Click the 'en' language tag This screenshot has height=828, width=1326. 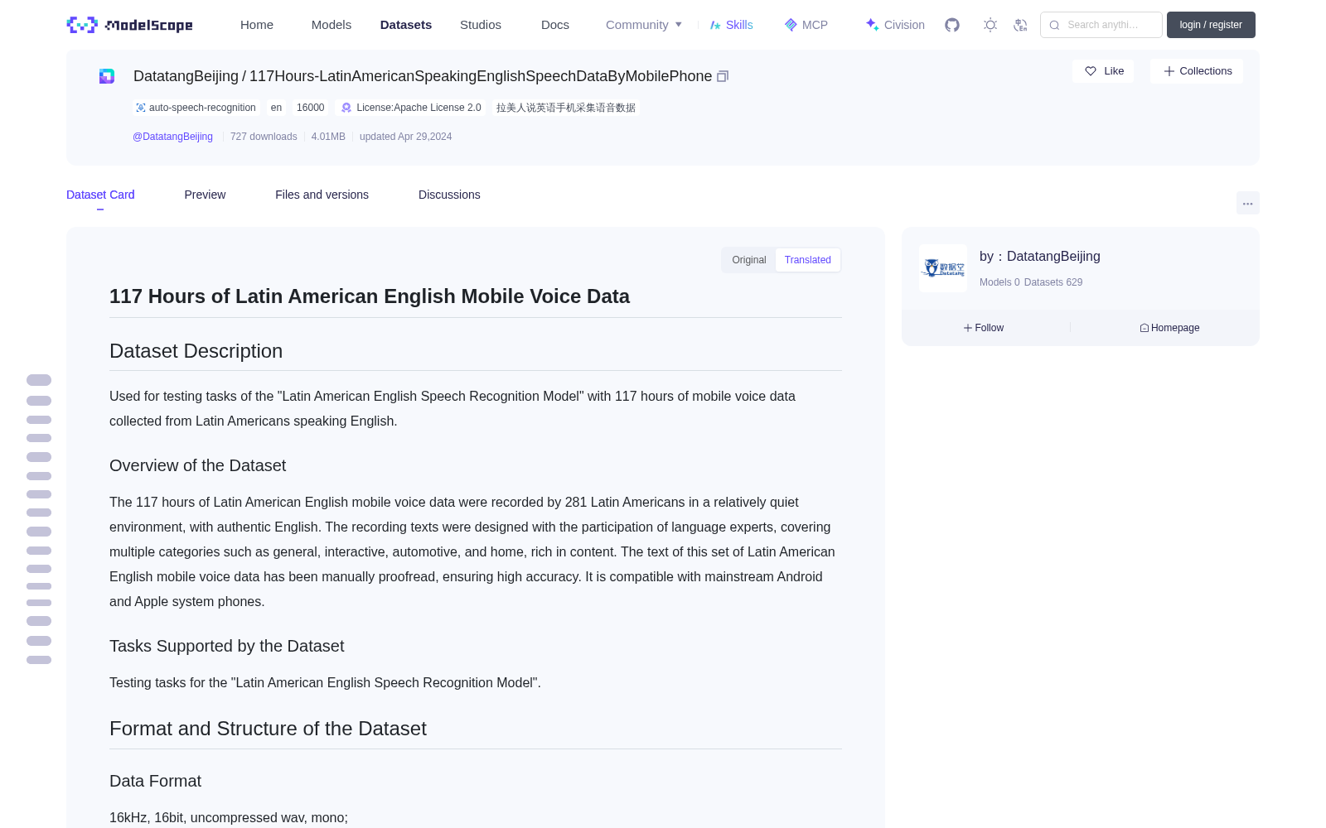pyautogui.click(x=276, y=108)
